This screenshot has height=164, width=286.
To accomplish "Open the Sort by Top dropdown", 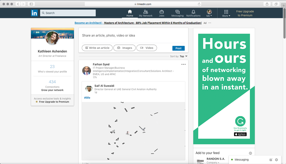I will (x=179, y=56).
